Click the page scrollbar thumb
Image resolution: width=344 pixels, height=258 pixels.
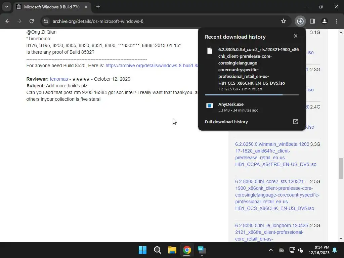click(341, 168)
